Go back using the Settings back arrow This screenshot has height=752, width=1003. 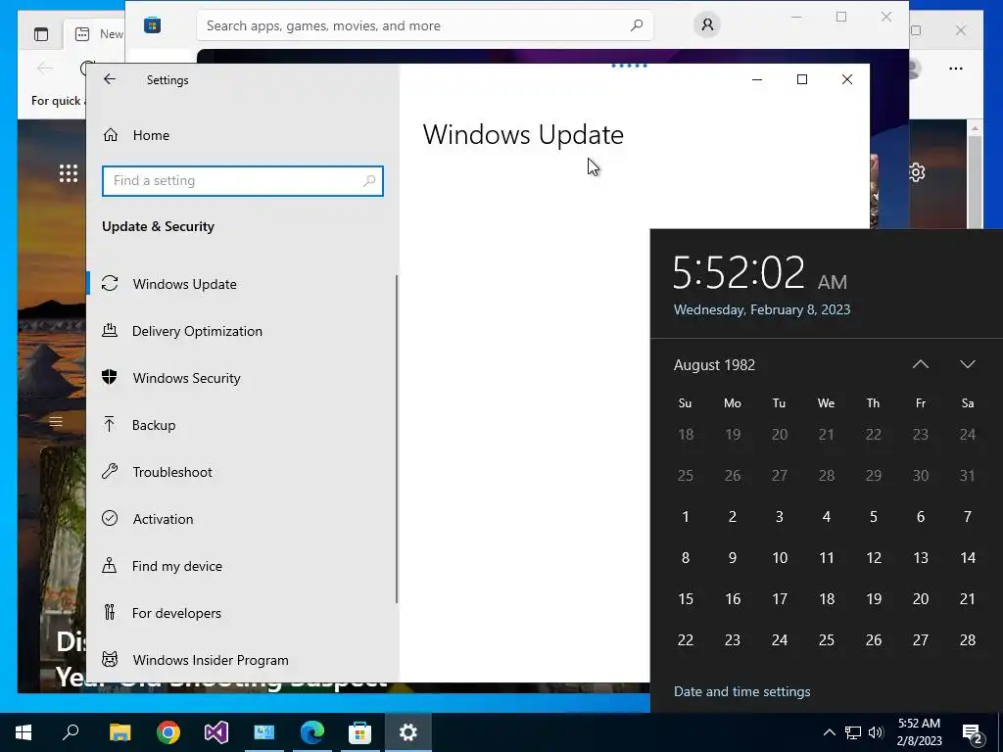pos(110,79)
